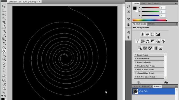This screenshot has height=100, width=179.
Task: Select the Move tool
Action: 4,6
